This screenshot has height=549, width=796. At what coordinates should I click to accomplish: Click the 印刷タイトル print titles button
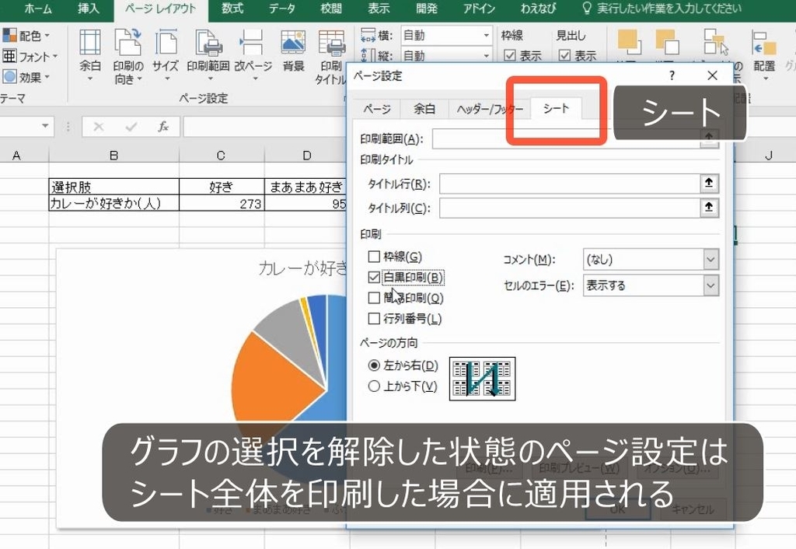331,56
